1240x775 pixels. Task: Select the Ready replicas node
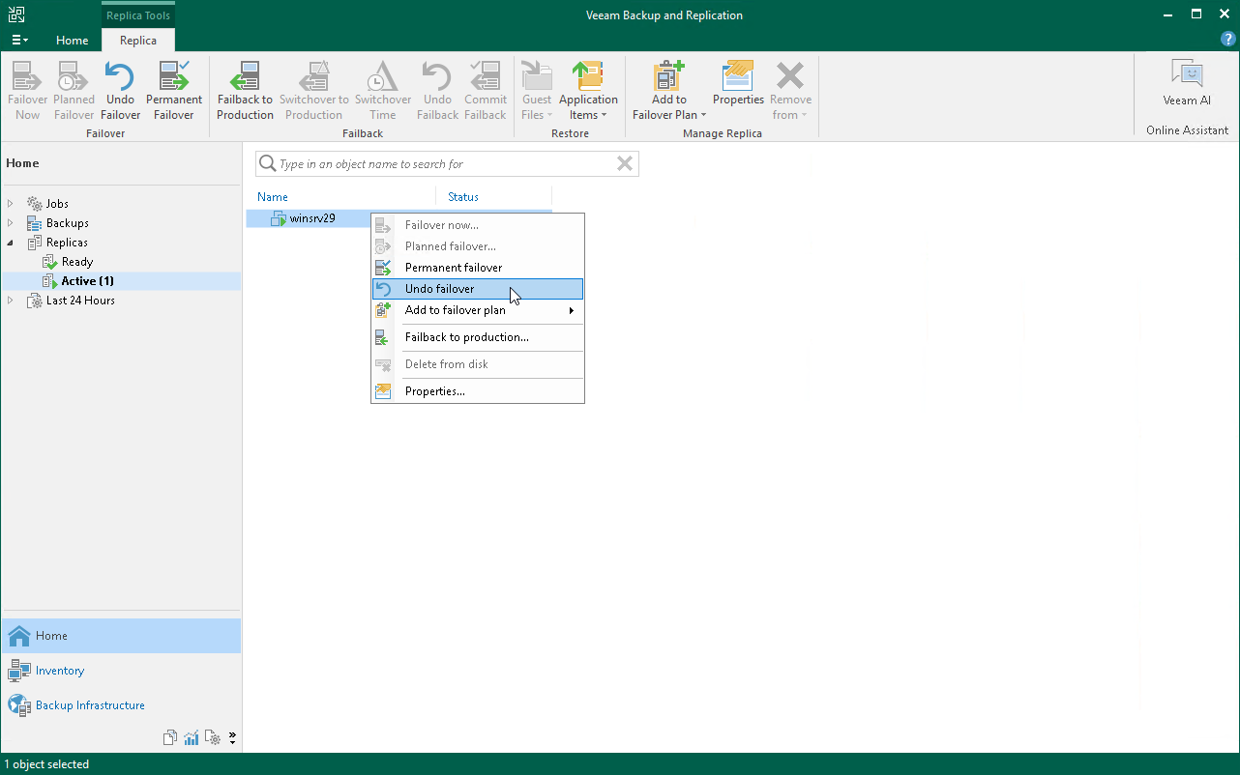(77, 262)
